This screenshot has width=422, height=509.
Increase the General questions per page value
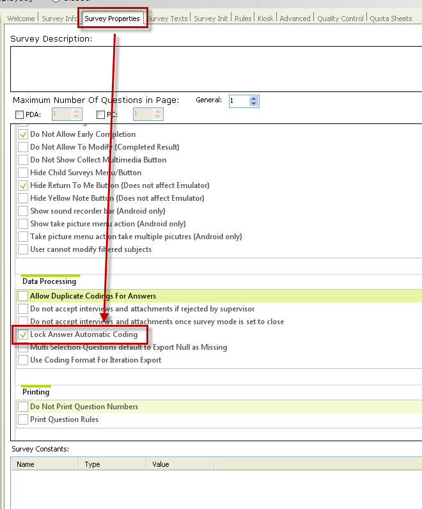254,98
